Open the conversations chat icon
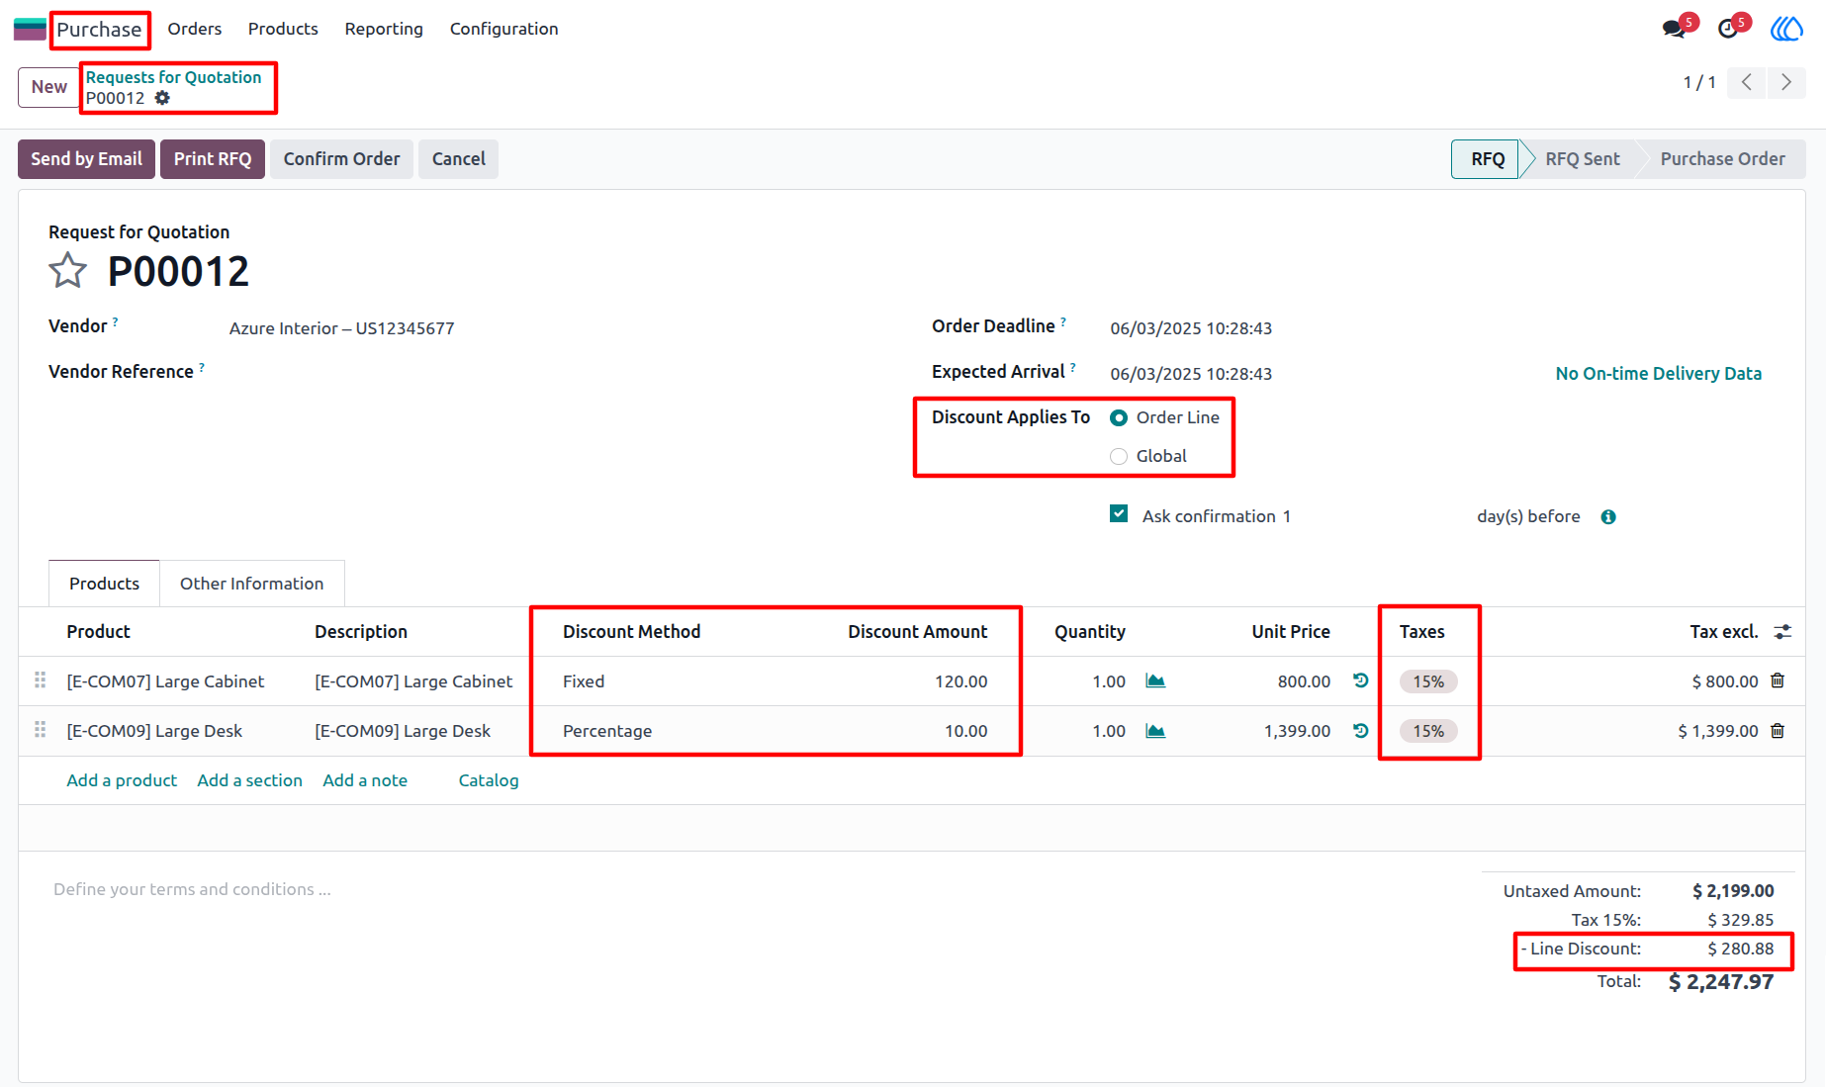 [x=1675, y=28]
